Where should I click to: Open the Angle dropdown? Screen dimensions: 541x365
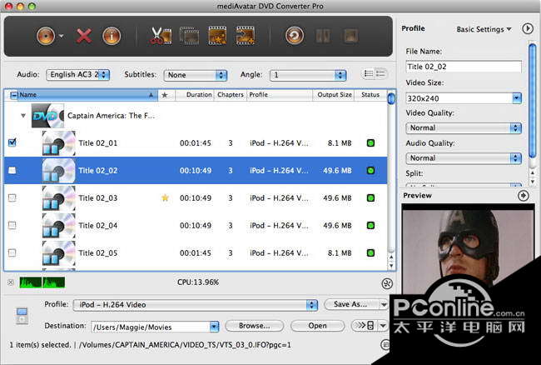tap(308, 75)
